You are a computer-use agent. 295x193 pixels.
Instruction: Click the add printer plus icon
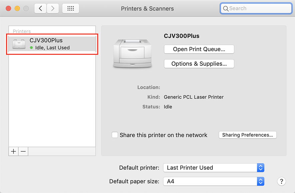13,151
